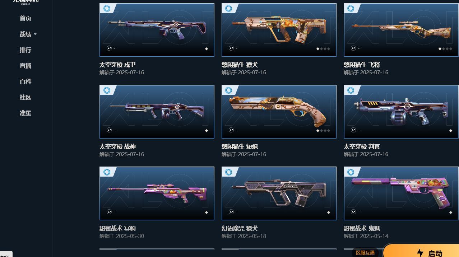Select the second level diamond on 悠闲猫生 短炮
The width and height of the screenshot is (459, 257).
[x=321, y=131]
